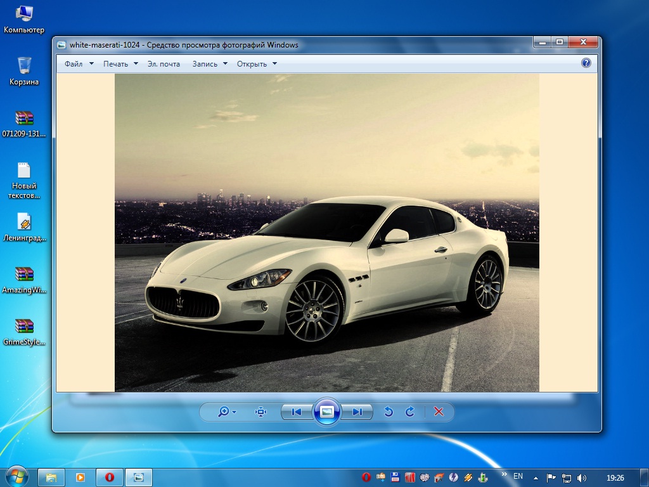
Task: Start the slide show
Action: tap(327, 412)
